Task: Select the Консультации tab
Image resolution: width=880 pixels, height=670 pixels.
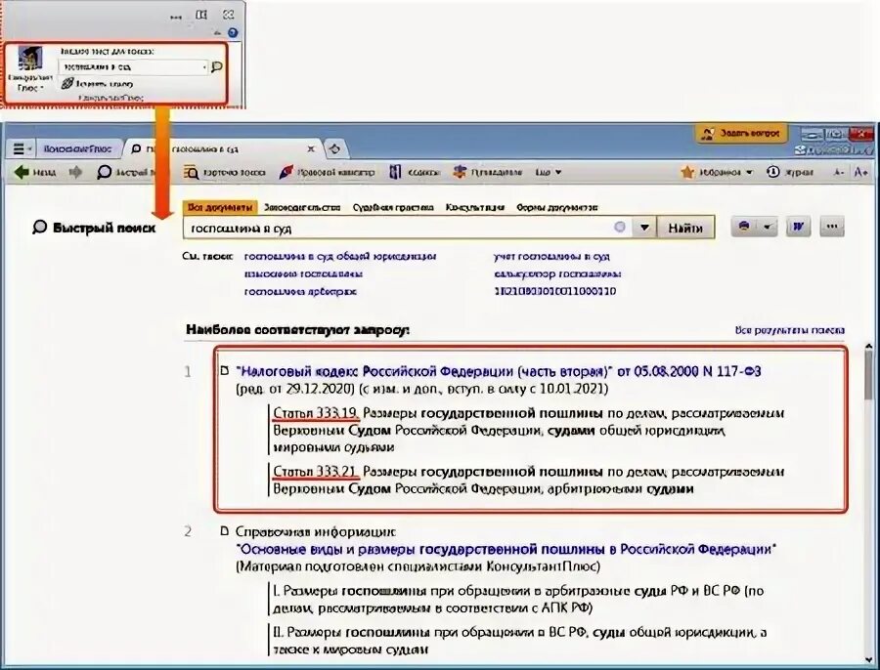Action: tap(475, 207)
